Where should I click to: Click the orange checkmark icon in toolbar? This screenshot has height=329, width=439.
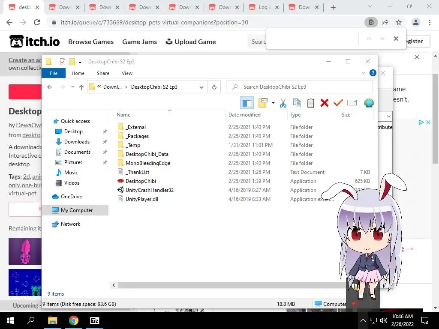tap(338, 103)
